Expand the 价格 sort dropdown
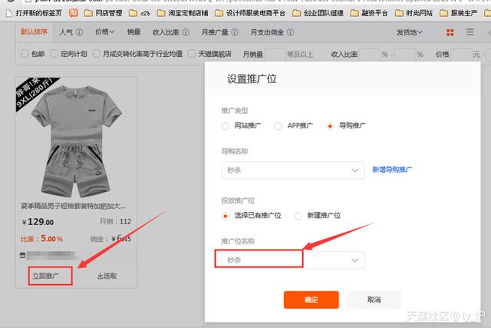This screenshot has height=328, width=491. point(105,32)
